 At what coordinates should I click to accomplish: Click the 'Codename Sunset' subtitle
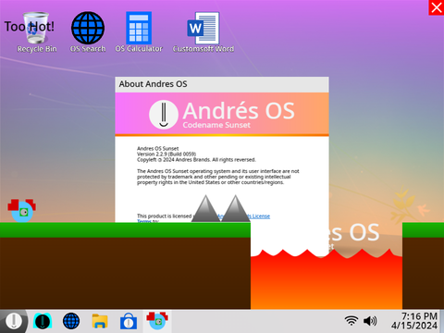click(216, 125)
